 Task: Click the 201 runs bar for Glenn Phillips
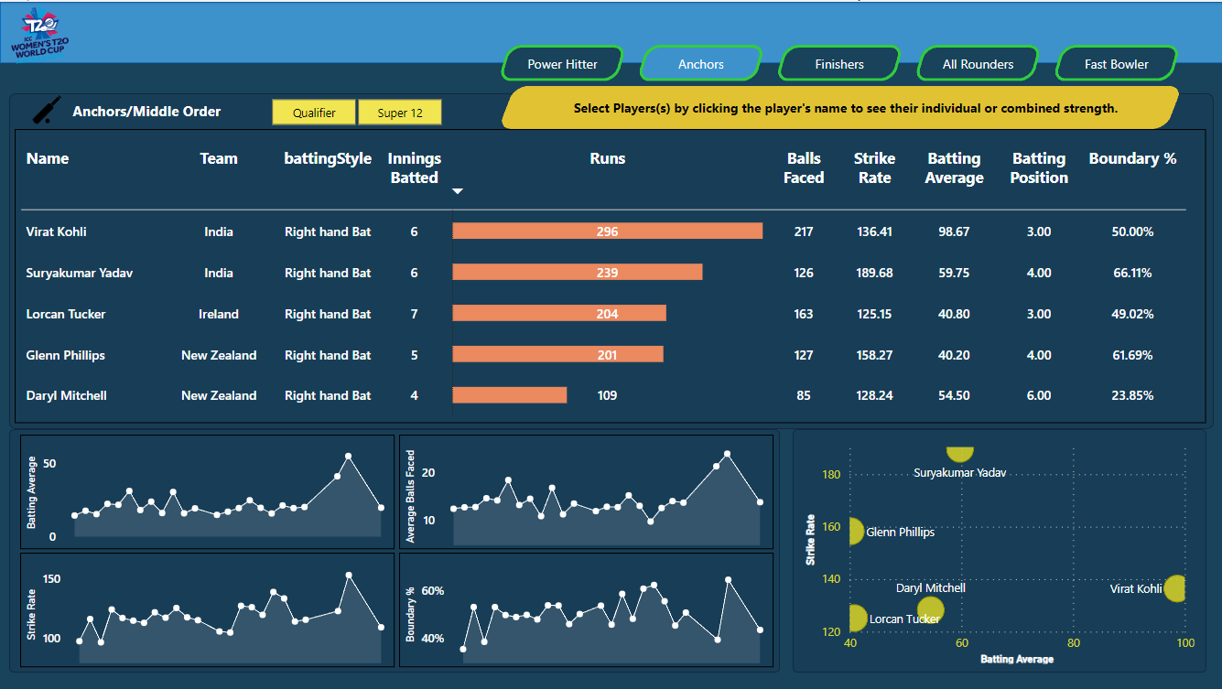point(558,355)
